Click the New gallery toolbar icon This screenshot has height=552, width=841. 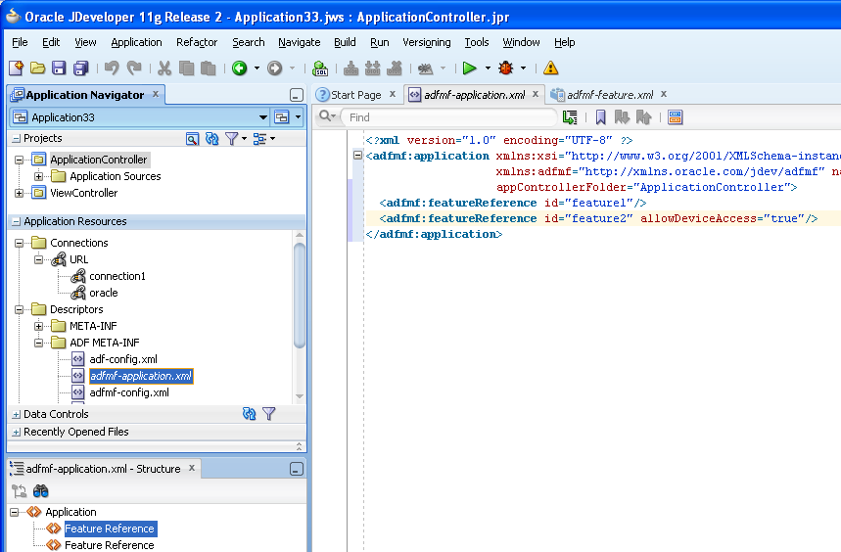[x=16, y=69]
